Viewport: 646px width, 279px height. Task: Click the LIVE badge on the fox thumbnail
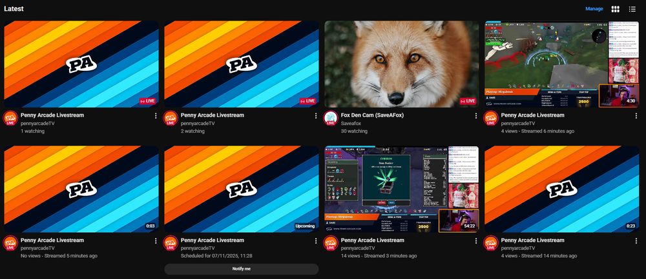click(468, 101)
